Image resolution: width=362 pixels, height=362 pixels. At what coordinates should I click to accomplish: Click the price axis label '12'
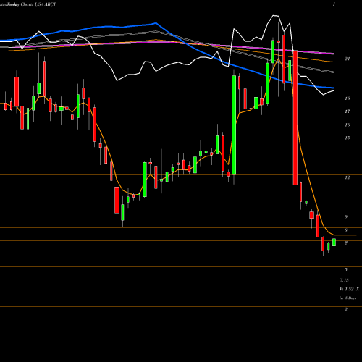point(347,177)
